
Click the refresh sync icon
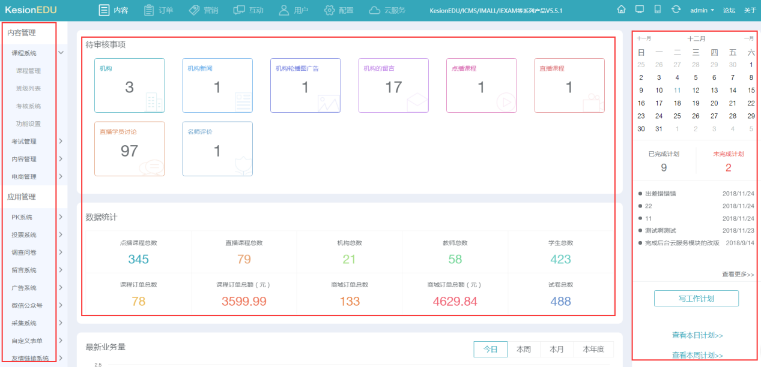(676, 10)
